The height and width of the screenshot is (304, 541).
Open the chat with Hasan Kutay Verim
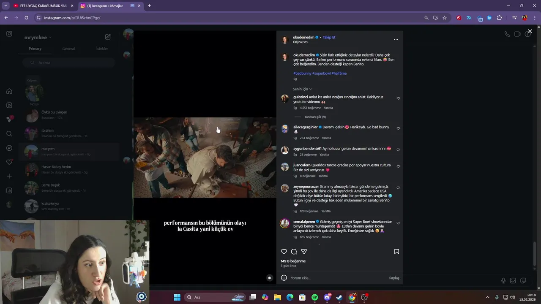click(x=69, y=169)
